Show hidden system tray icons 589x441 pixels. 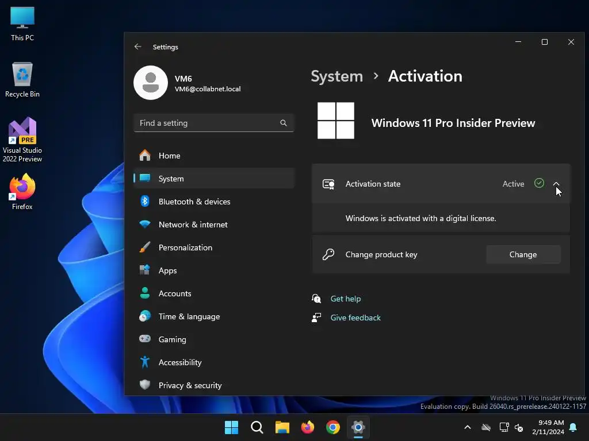click(x=468, y=427)
